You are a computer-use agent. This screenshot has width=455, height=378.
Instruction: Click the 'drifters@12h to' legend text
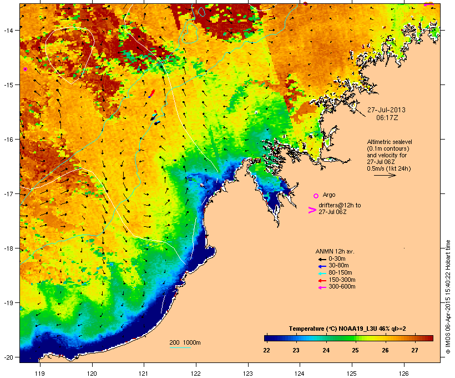point(340,205)
